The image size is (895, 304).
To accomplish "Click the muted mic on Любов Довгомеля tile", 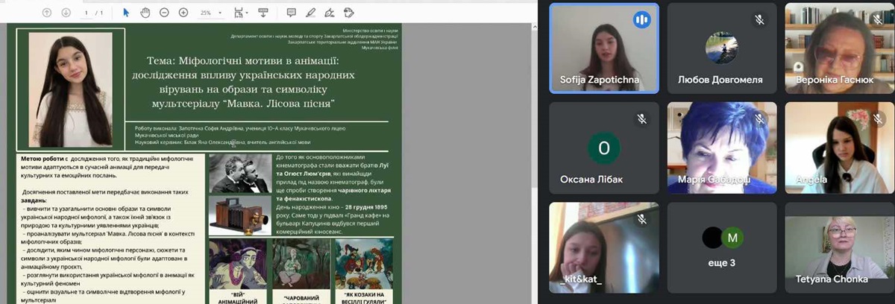I will pyautogui.click(x=759, y=19).
